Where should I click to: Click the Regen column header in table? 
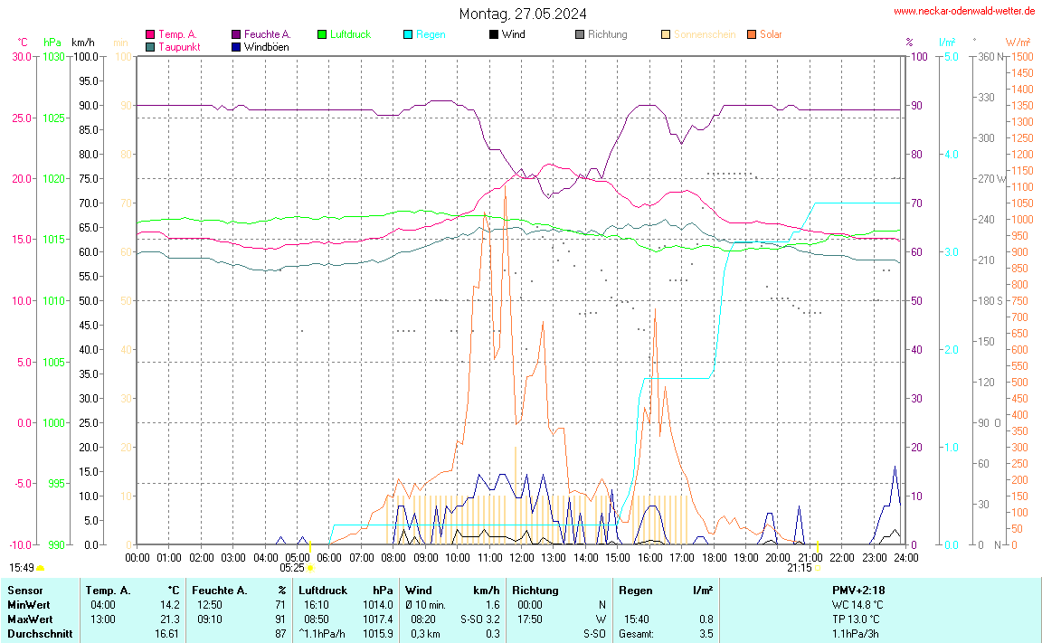click(x=635, y=591)
